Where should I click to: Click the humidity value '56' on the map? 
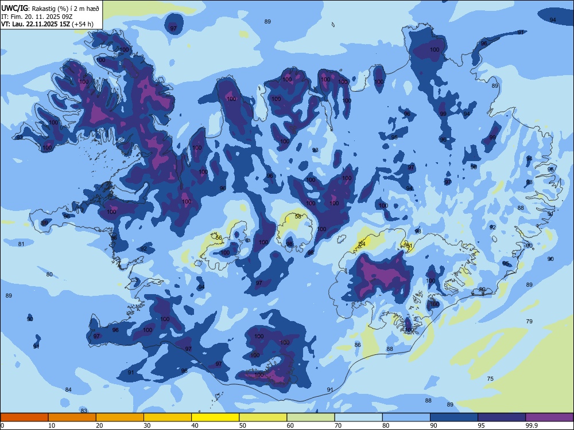coord(219,238)
